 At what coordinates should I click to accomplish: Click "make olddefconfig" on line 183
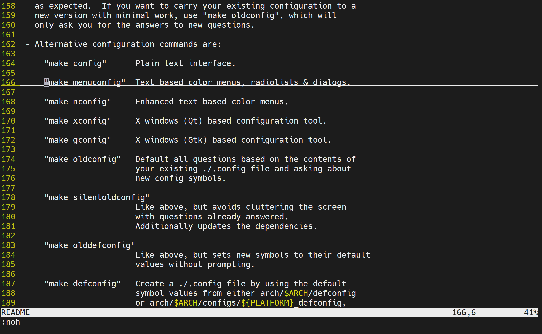[x=90, y=245]
